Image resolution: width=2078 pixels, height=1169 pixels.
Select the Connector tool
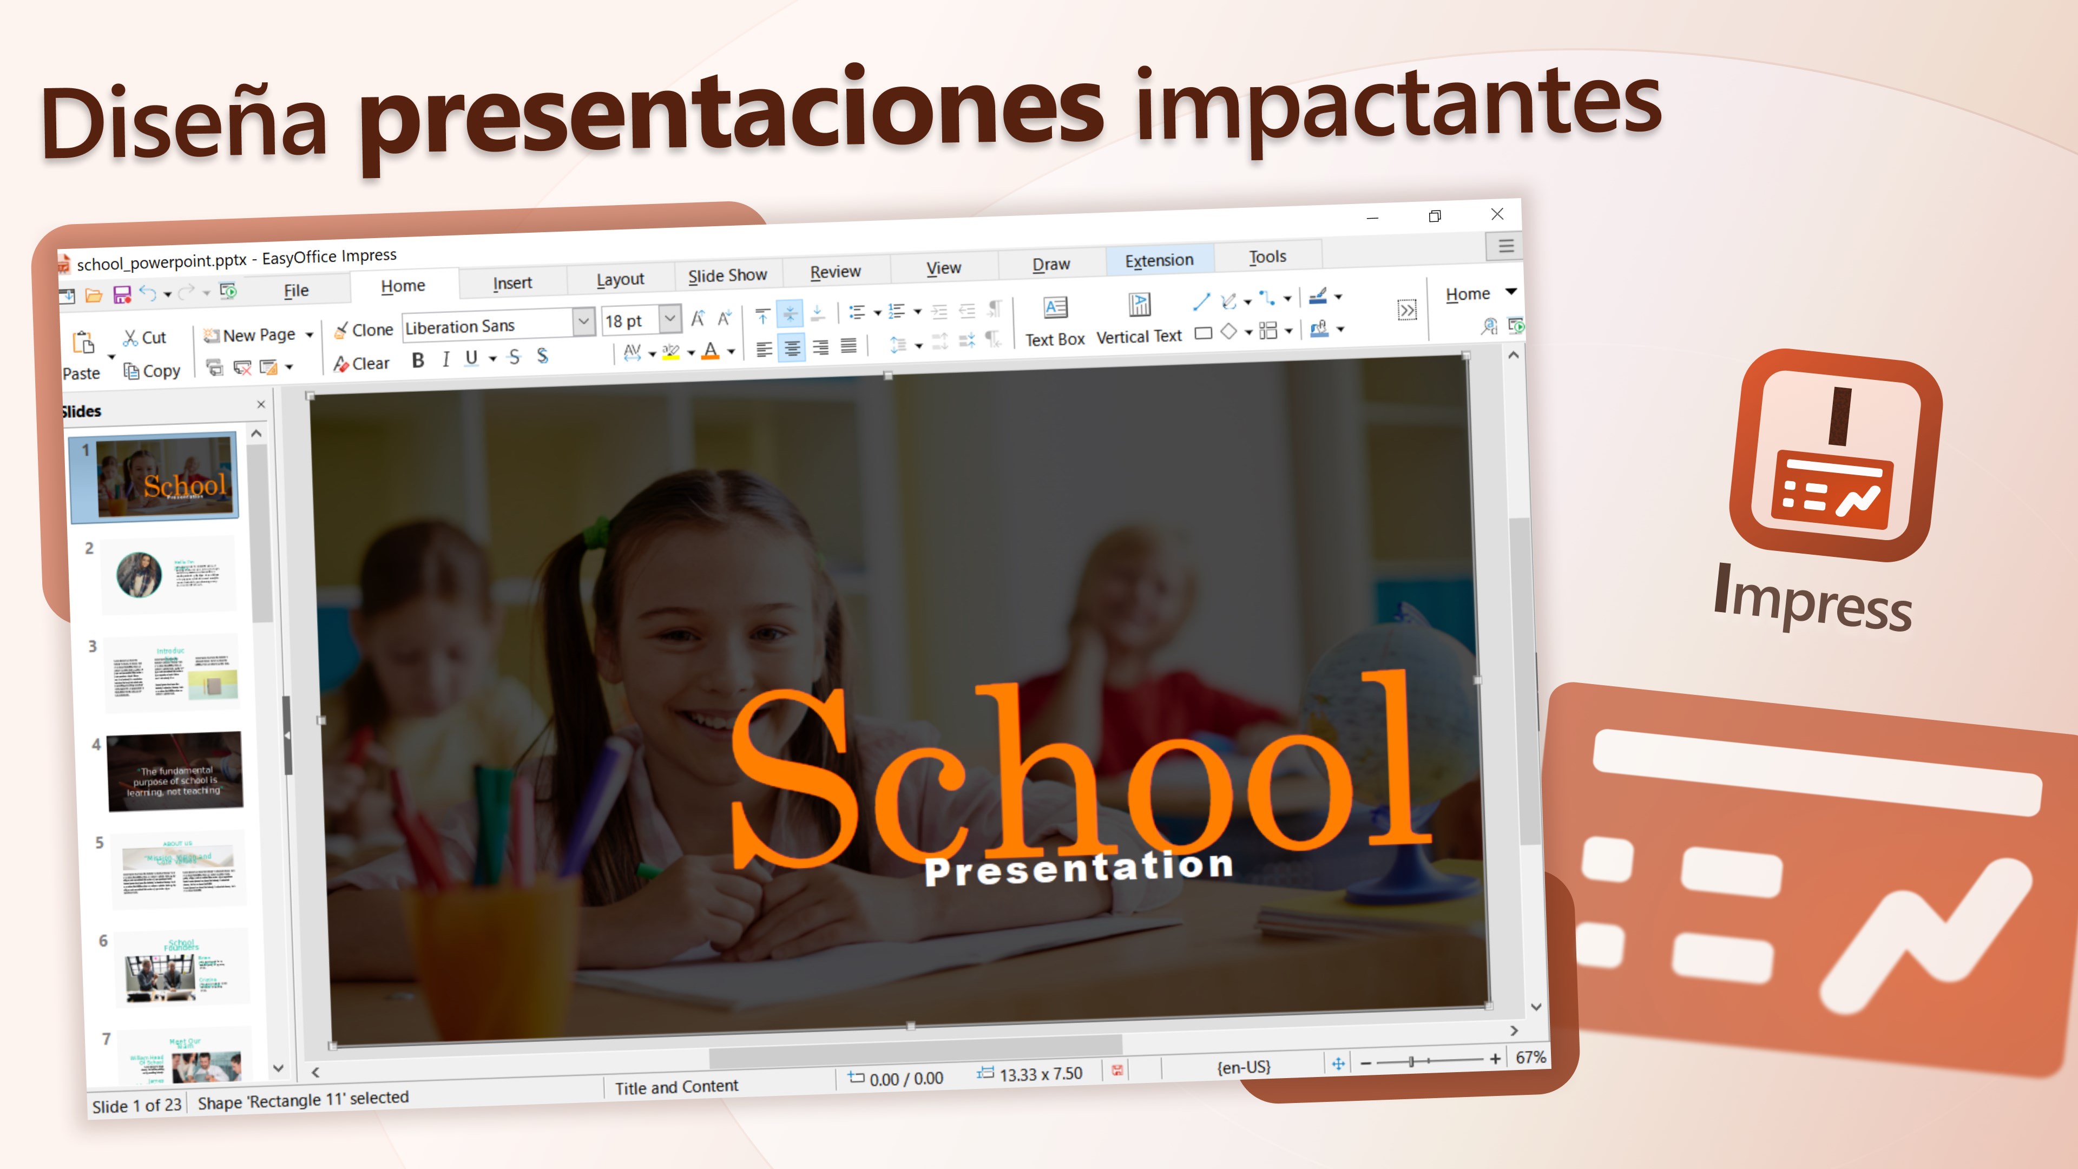pos(1268,299)
